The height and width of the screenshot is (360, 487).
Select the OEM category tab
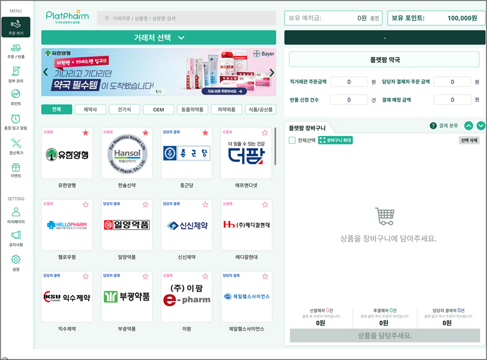(158, 109)
